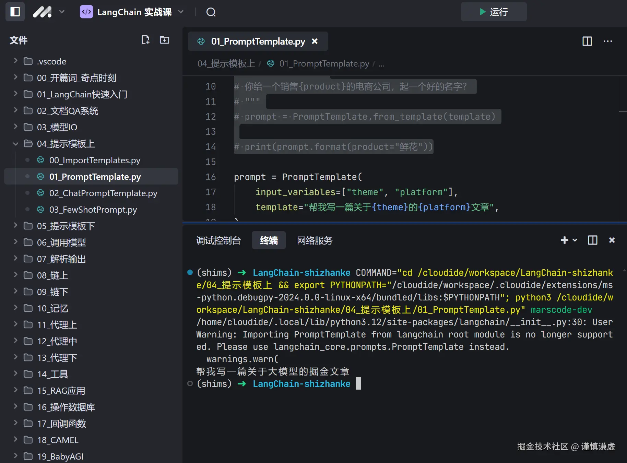Place cursor on prompt = PromptTemplate( line

298,177
